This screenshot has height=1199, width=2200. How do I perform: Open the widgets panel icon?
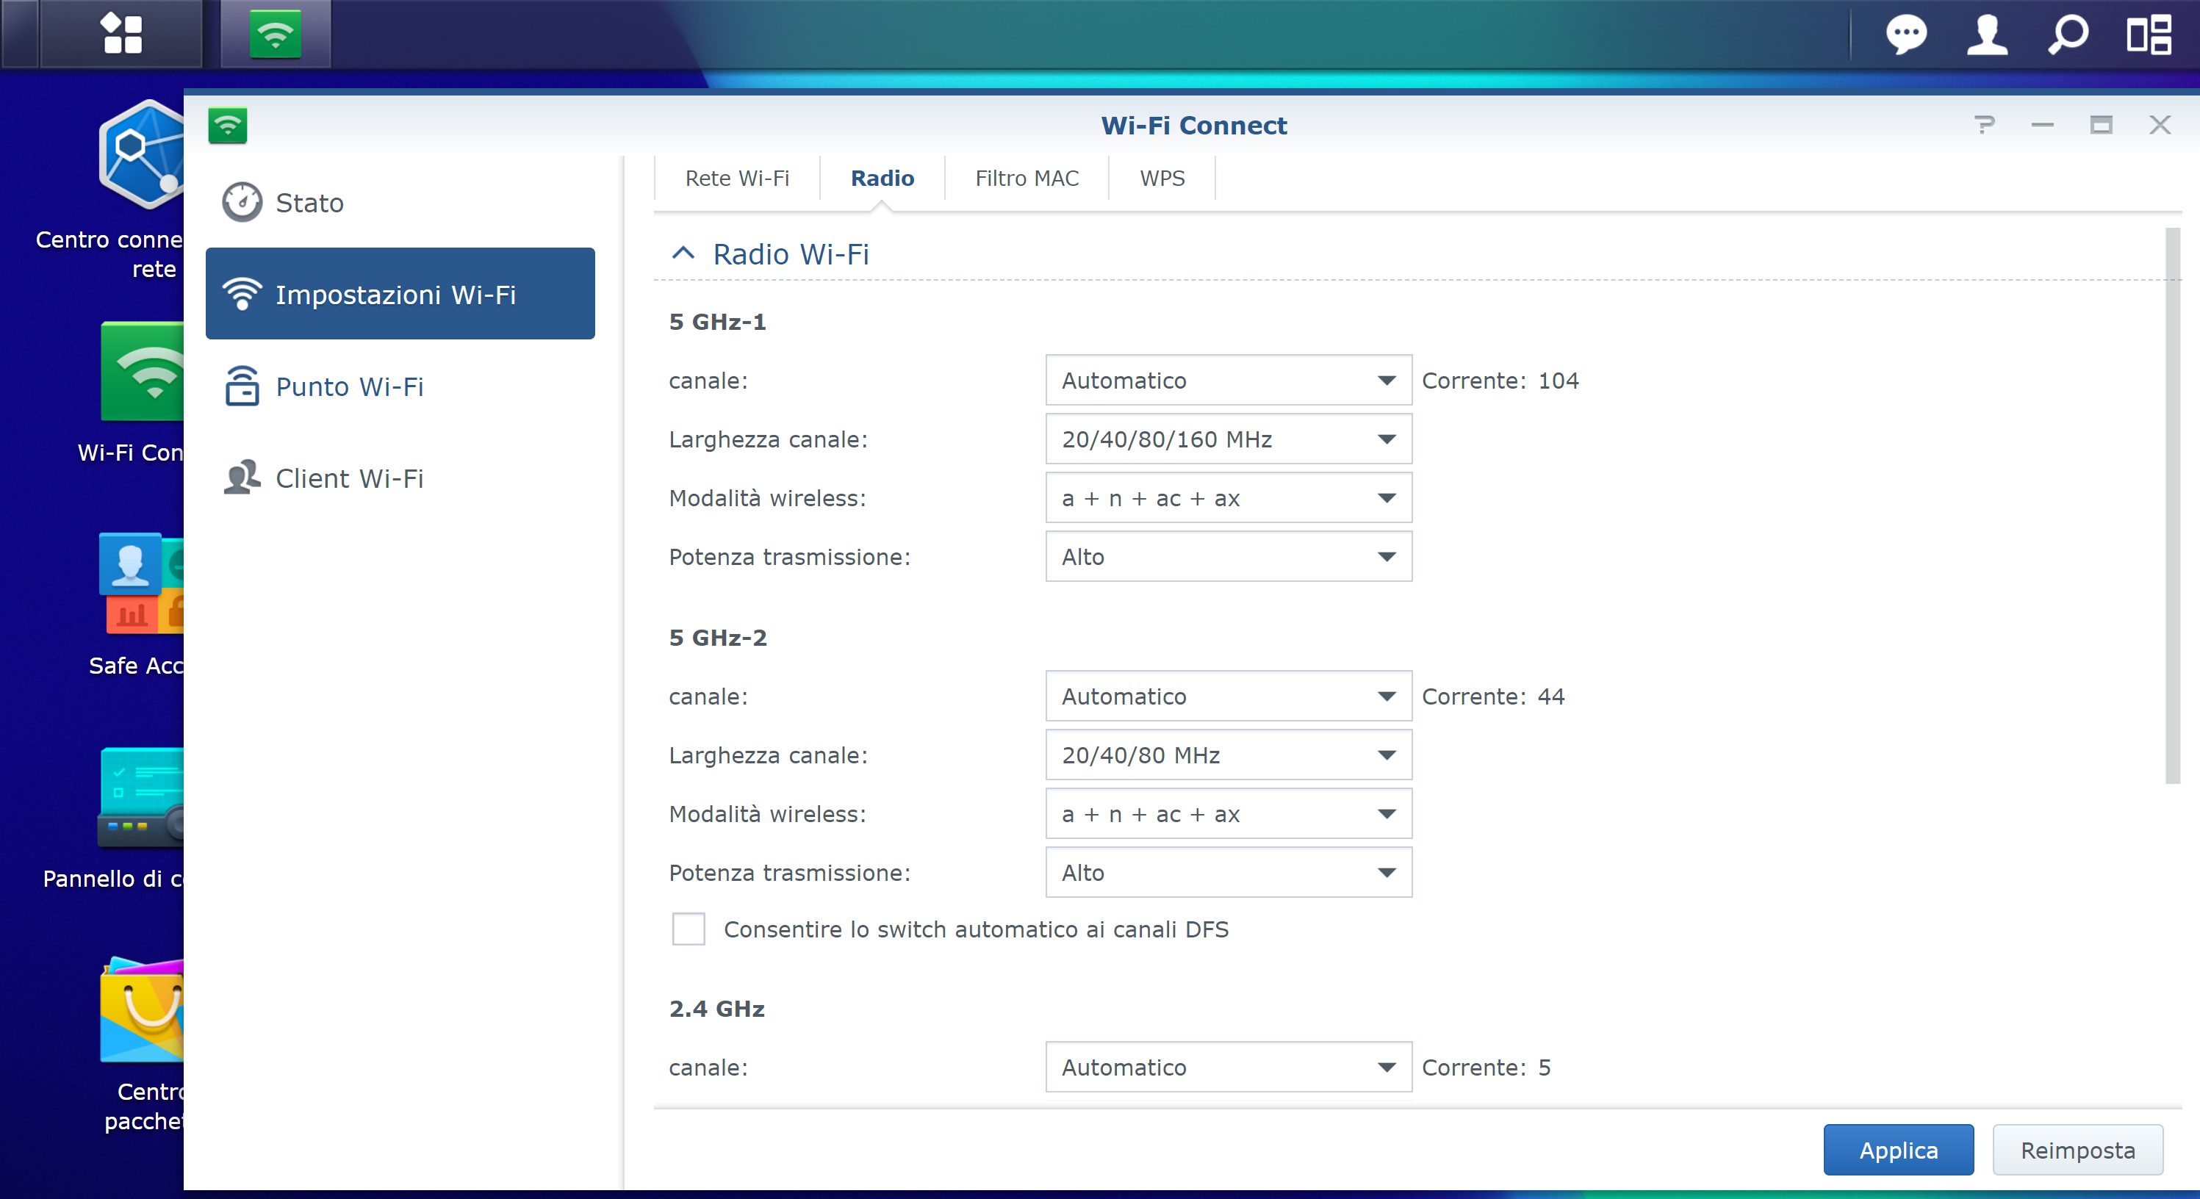pyautogui.click(x=2149, y=35)
